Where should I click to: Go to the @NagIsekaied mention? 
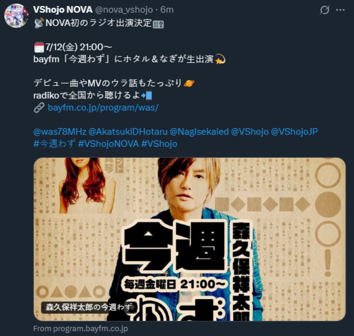click(x=199, y=131)
